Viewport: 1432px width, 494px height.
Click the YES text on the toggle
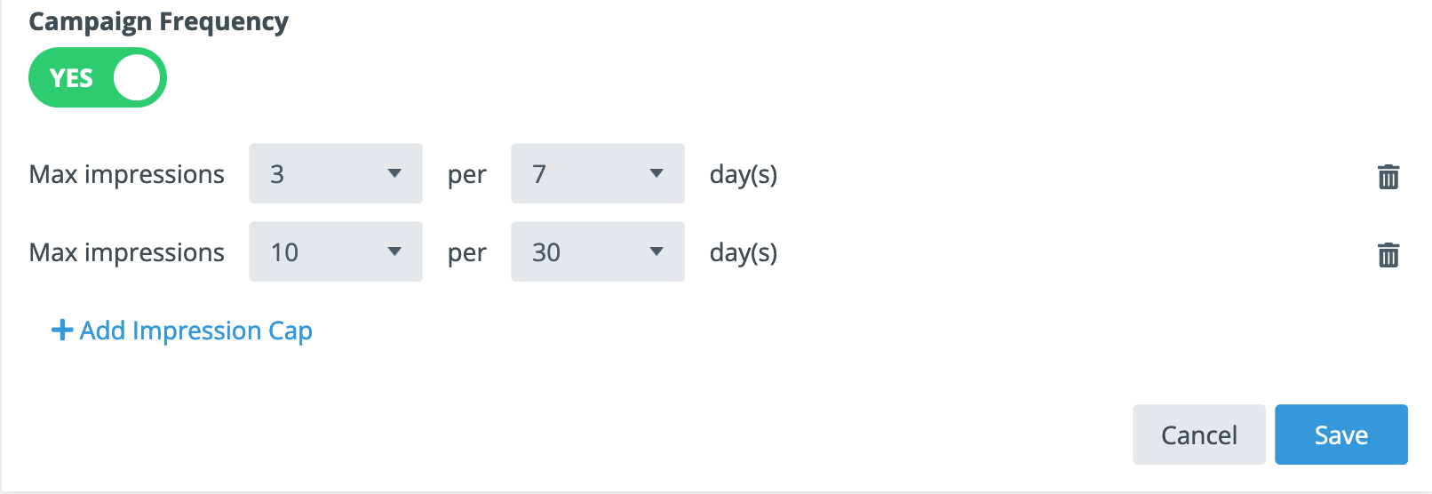pyautogui.click(x=71, y=78)
